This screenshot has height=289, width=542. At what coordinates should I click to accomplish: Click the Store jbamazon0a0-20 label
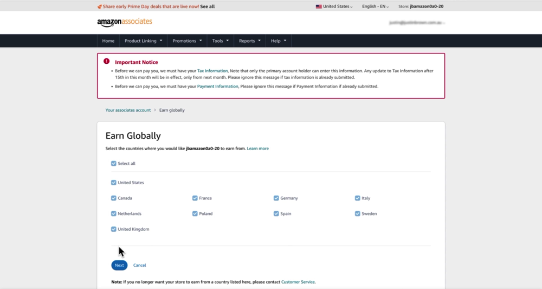(421, 6)
